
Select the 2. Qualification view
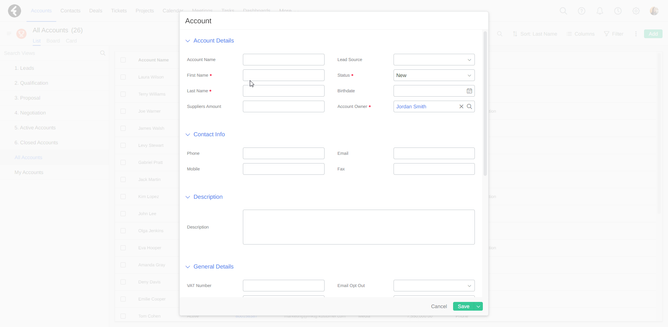[31, 83]
